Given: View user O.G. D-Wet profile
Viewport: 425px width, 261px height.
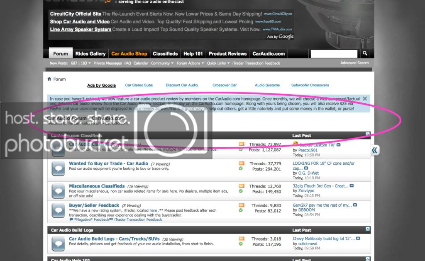Looking at the screenshot, I should pos(308,173).
